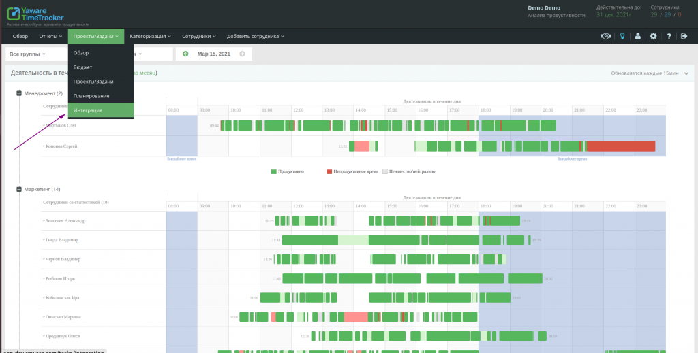The image size is (698, 353).
Task: Go to next day with grey arrow
Action: click(242, 54)
